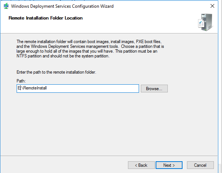Click the Path: label
This screenshot has height=173, width=222.
point(21,81)
